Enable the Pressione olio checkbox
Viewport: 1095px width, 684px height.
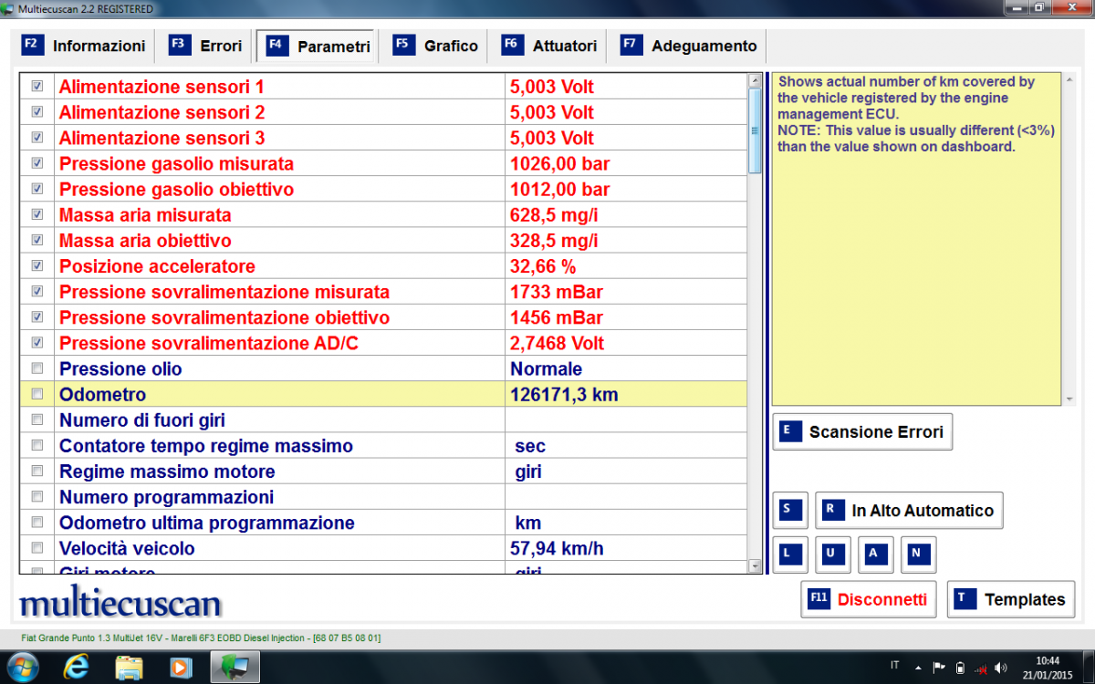coord(37,368)
